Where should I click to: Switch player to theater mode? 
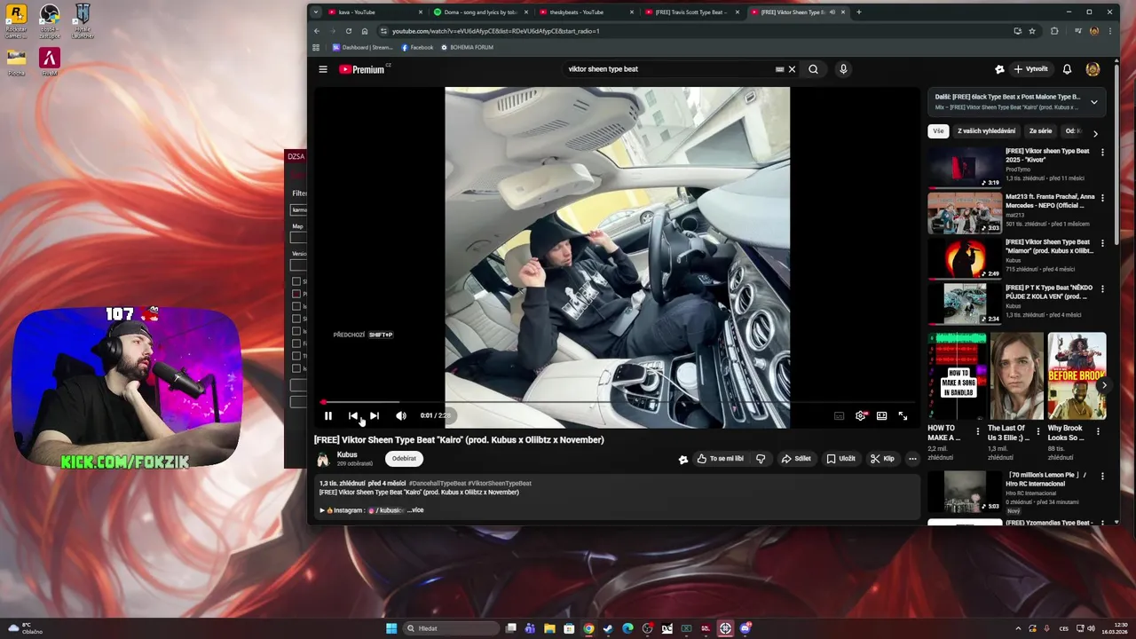pos(881,415)
